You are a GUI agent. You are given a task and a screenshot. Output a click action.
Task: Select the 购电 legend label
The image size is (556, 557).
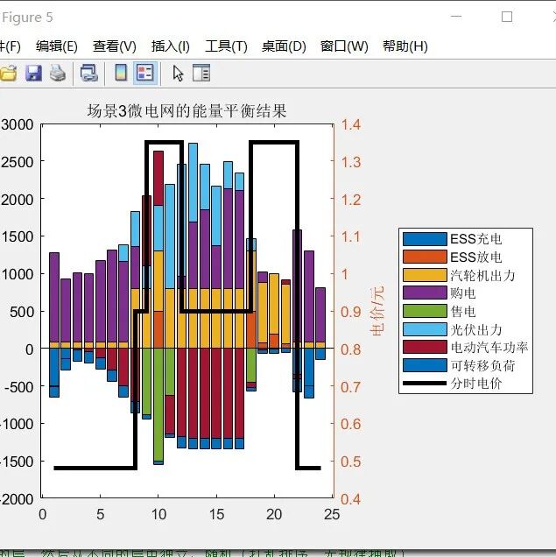click(463, 293)
